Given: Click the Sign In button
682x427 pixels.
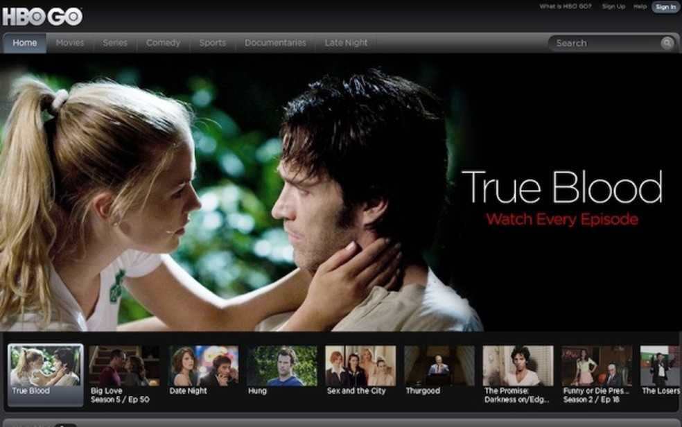Looking at the screenshot, I should tap(665, 6).
